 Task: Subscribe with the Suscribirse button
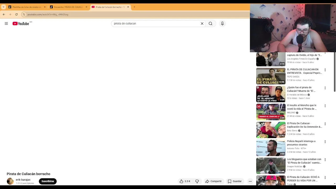[x=48, y=181]
